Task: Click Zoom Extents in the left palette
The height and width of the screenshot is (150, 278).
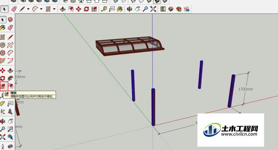Action: tap(3, 137)
